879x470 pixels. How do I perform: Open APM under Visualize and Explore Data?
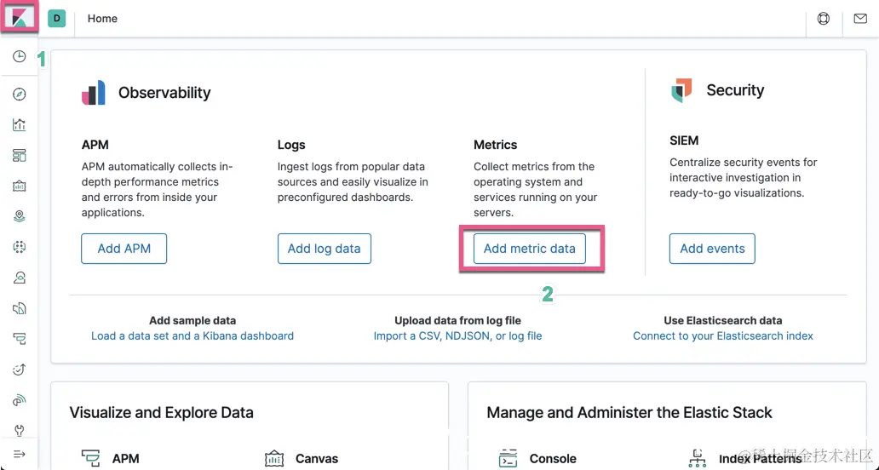coord(125,458)
